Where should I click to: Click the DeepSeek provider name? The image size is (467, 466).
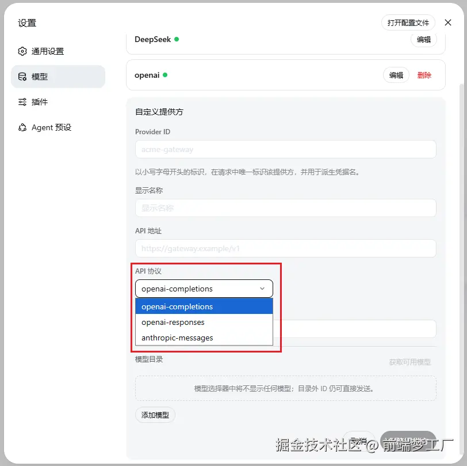pyautogui.click(x=152, y=39)
